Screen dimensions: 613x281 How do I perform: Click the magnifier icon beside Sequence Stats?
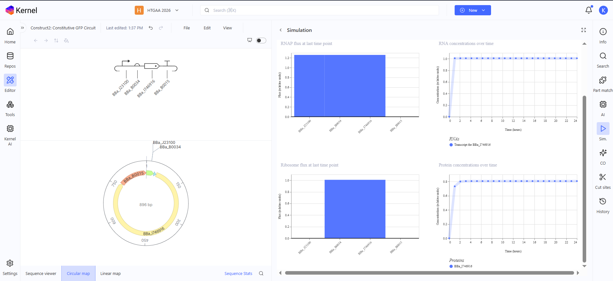(x=261, y=273)
